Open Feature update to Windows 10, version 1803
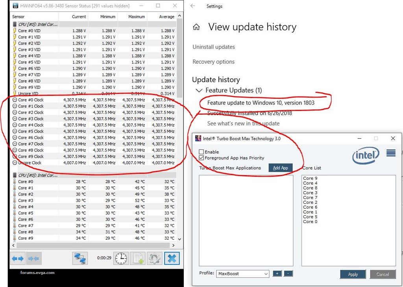The width and height of the screenshot is (403, 287). (x=261, y=103)
